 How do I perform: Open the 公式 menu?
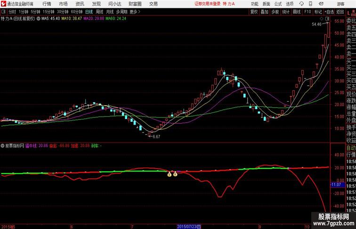pyautogui.click(x=278, y=4)
